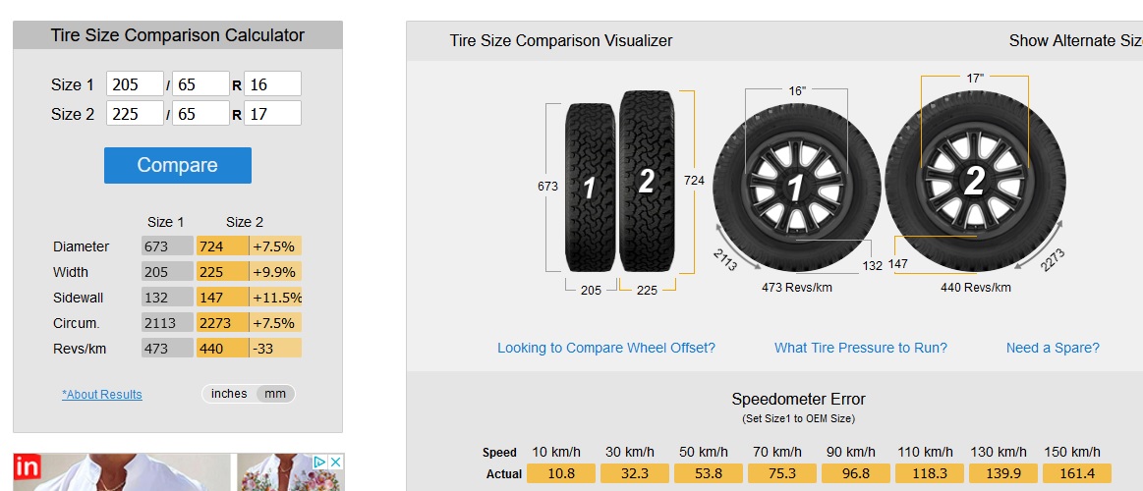Show Alternate Sizes in the visualizer header
The image size is (1143, 491).
(1075, 41)
